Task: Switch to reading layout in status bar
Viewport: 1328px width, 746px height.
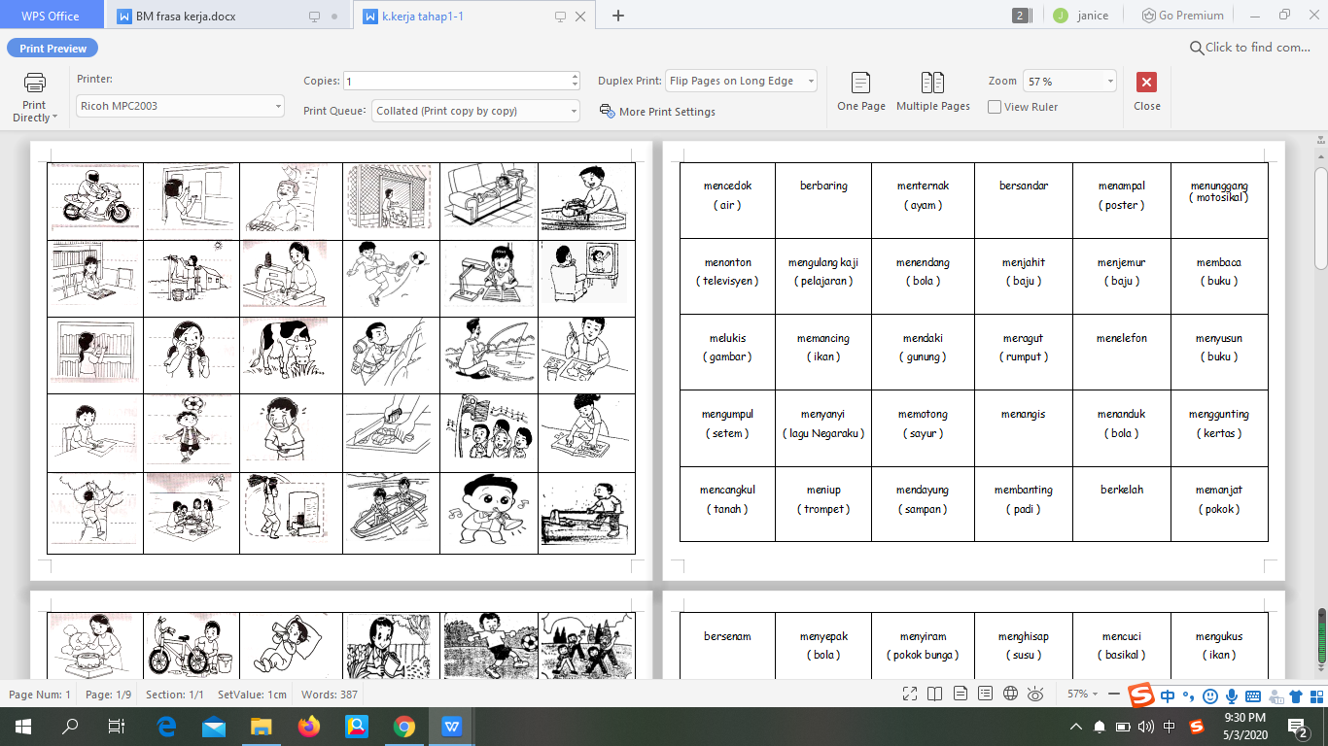Action: click(x=934, y=694)
